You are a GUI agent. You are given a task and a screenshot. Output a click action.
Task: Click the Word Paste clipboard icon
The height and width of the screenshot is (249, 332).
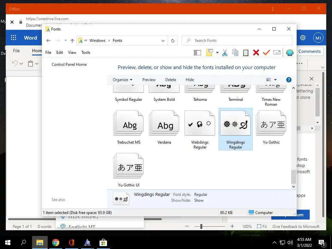coord(30,64)
